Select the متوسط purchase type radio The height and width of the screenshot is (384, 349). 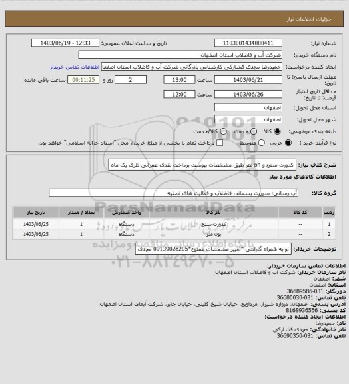pos(261,143)
